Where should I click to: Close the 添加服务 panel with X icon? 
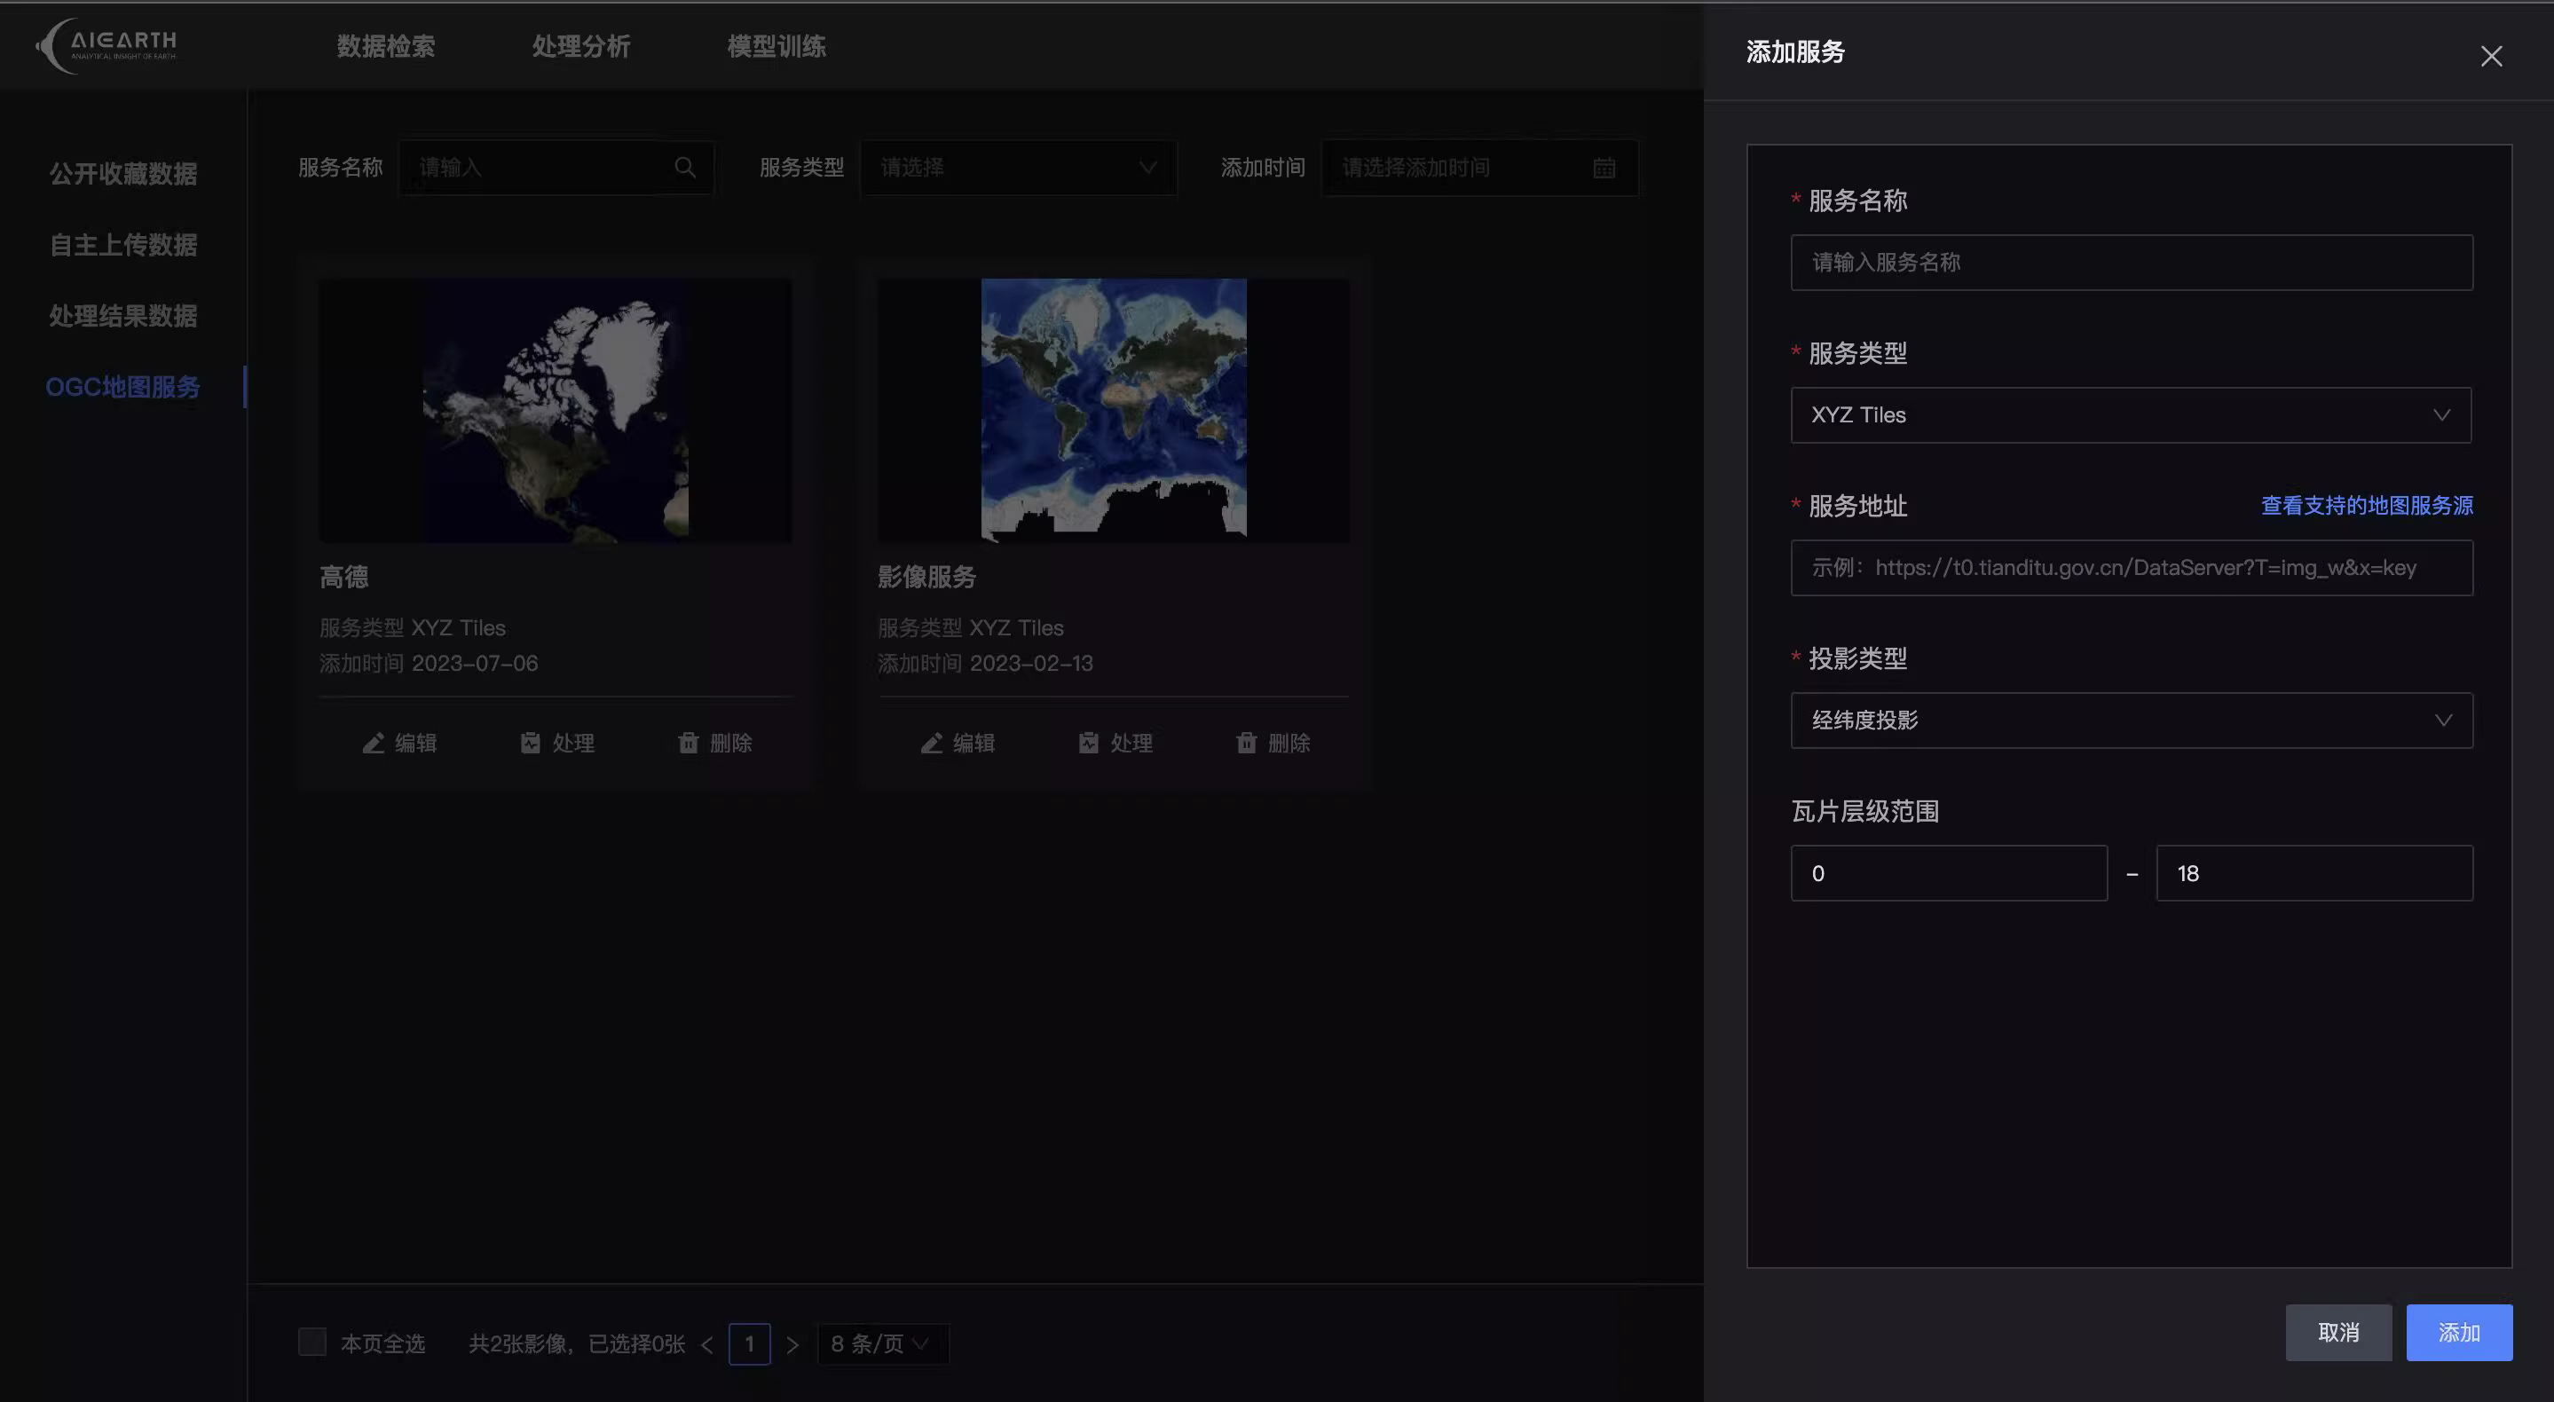(x=2490, y=56)
